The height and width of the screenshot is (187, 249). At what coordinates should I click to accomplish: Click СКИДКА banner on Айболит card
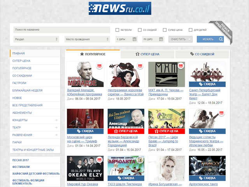pos(126,178)
